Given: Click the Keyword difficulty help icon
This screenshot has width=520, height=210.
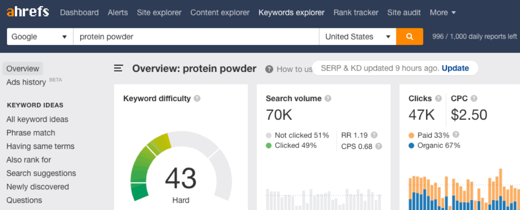Looking at the screenshot, I should point(197,99).
